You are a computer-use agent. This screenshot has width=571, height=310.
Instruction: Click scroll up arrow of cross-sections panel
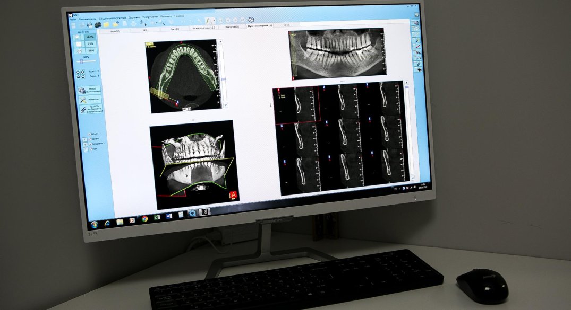[x=406, y=83]
